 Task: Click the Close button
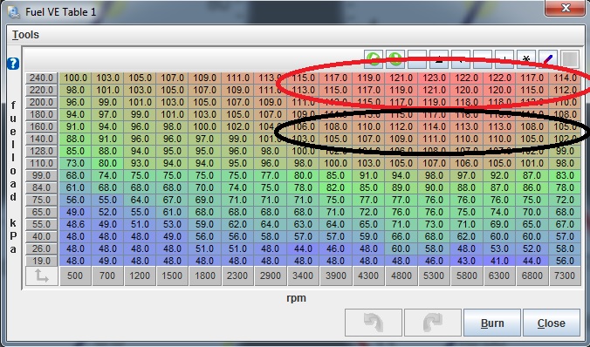552,323
